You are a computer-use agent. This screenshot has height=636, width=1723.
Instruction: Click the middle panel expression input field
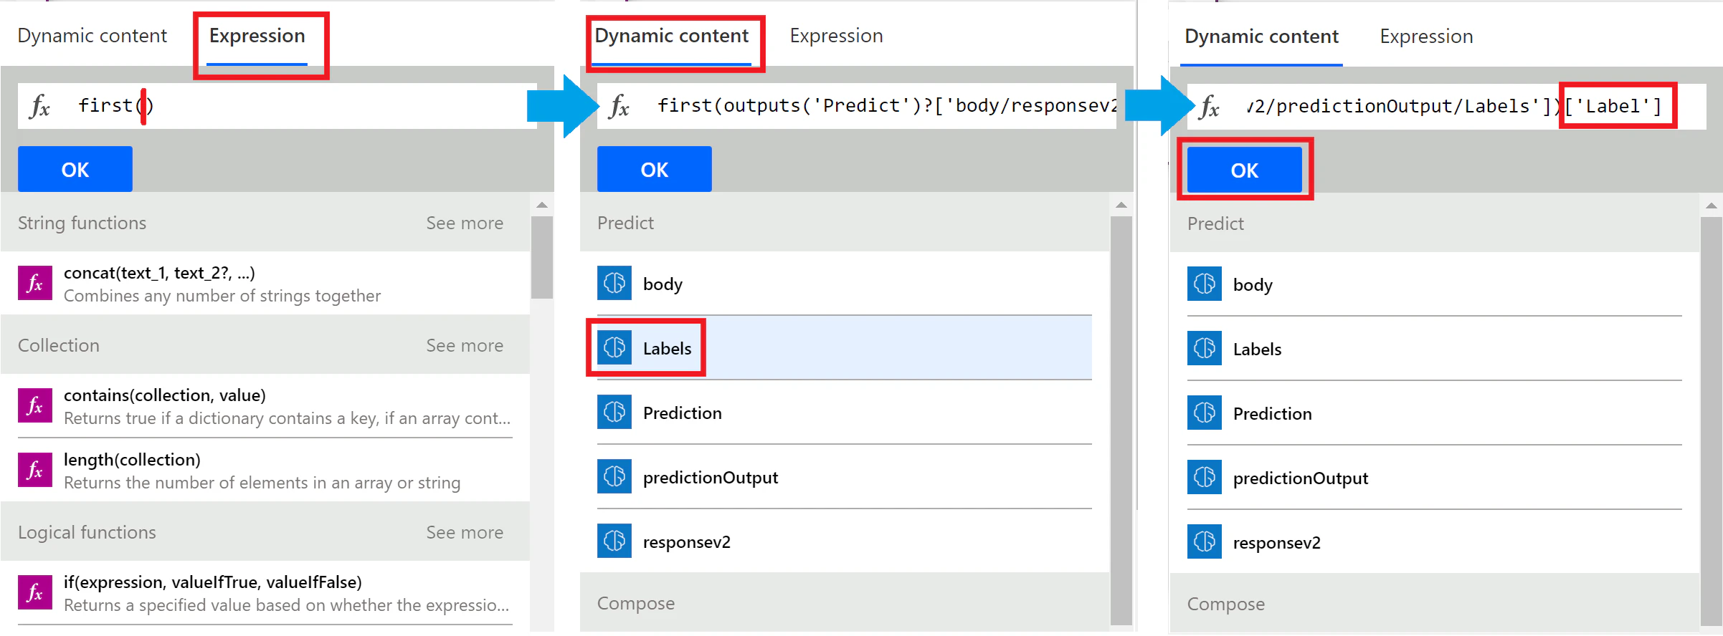pyautogui.click(x=857, y=106)
